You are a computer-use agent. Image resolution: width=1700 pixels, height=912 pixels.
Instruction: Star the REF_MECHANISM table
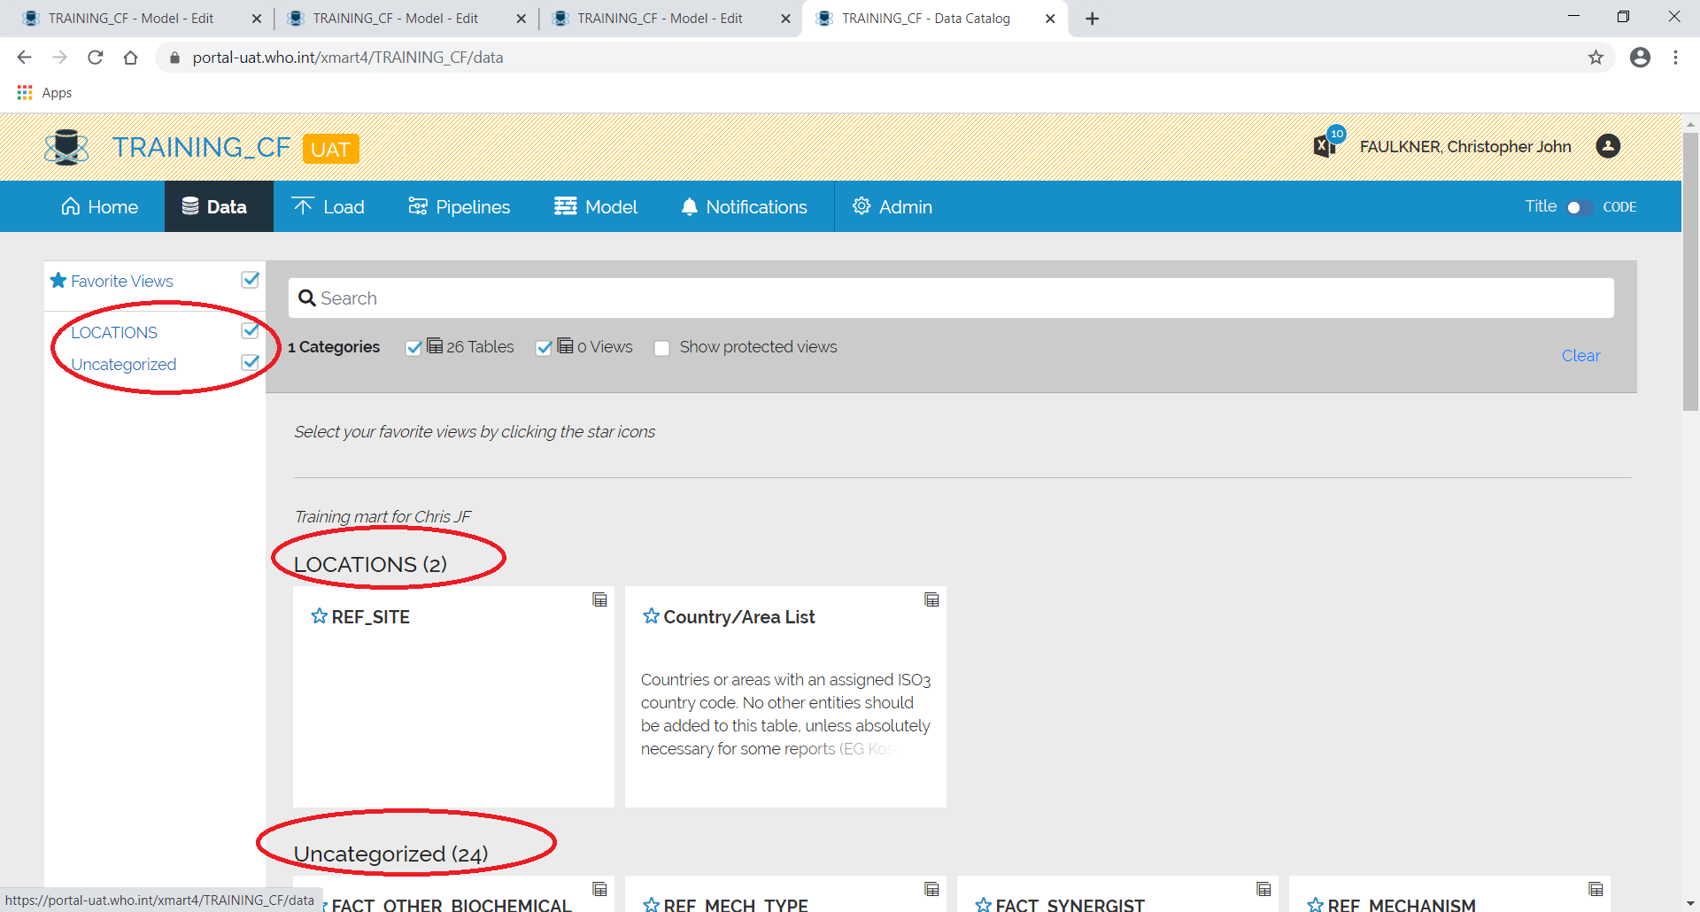click(1316, 905)
